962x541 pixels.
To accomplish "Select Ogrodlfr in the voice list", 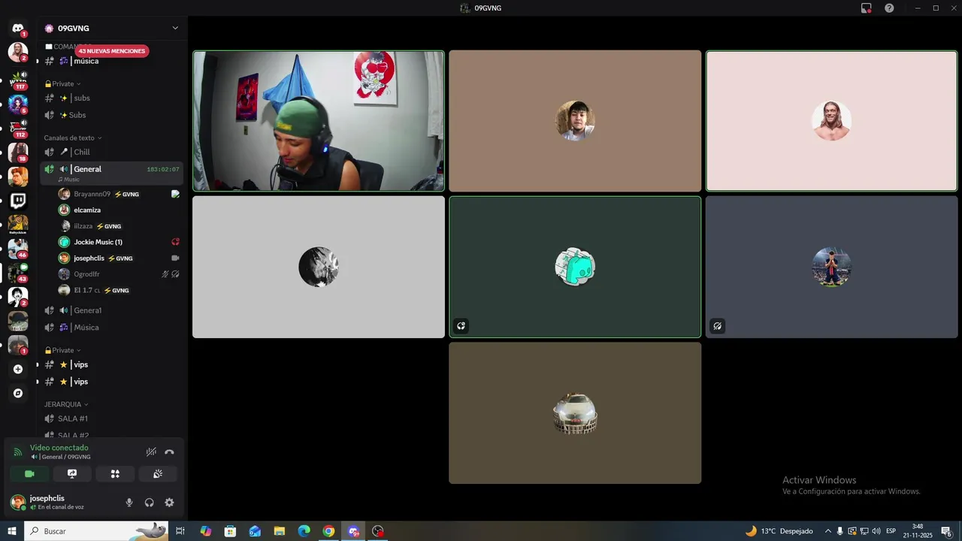I will 119,274.
